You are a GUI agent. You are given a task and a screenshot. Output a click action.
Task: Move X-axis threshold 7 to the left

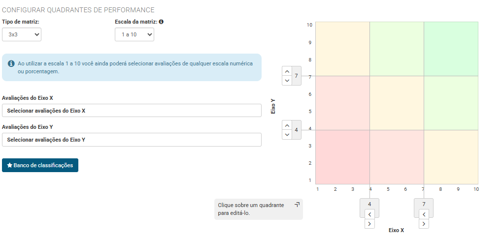click(424, 214)
